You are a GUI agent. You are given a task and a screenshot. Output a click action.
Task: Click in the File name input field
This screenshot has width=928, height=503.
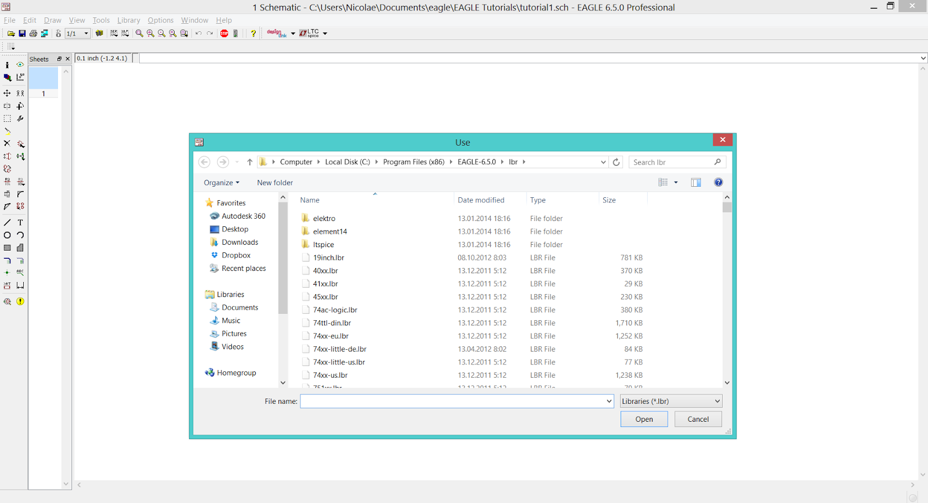click(x=453, y=401)
